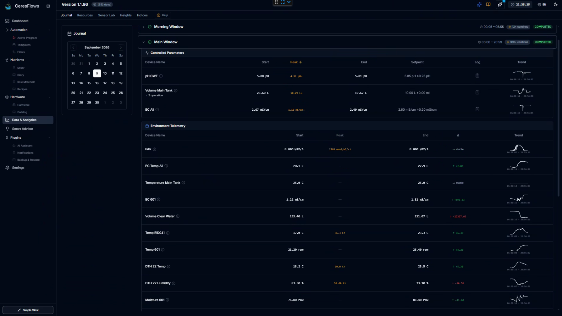Toggle dark mode moon icon
Image resolution: width=562 pixels, height=316 pixels.
pyautogui.click(x=555, y=5)
